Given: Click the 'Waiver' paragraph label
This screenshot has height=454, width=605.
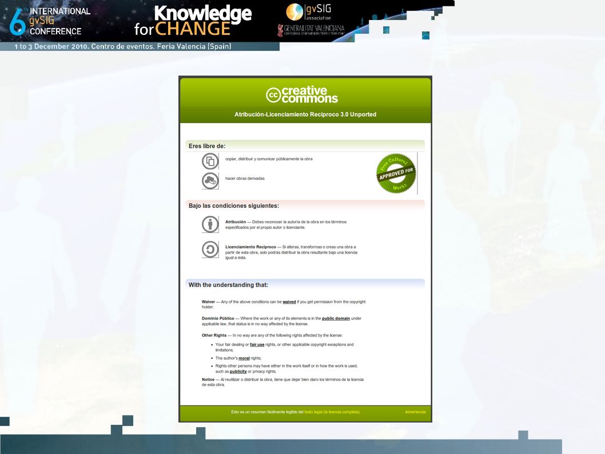Looking at the screenshot, I should 208,302.
